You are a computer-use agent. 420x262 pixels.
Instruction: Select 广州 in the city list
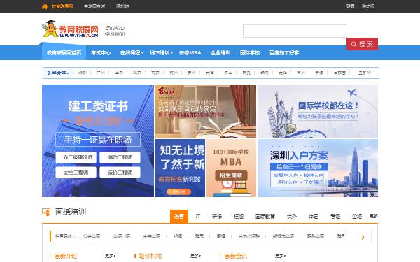pos(101,73)
